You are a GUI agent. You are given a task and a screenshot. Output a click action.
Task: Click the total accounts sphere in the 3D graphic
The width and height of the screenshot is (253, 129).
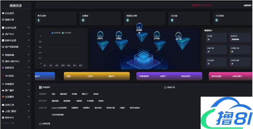click(100, 34)
